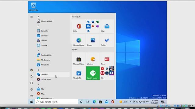Expand the Start menu hamburger button
Screen dimensions: 195x109
32,17
